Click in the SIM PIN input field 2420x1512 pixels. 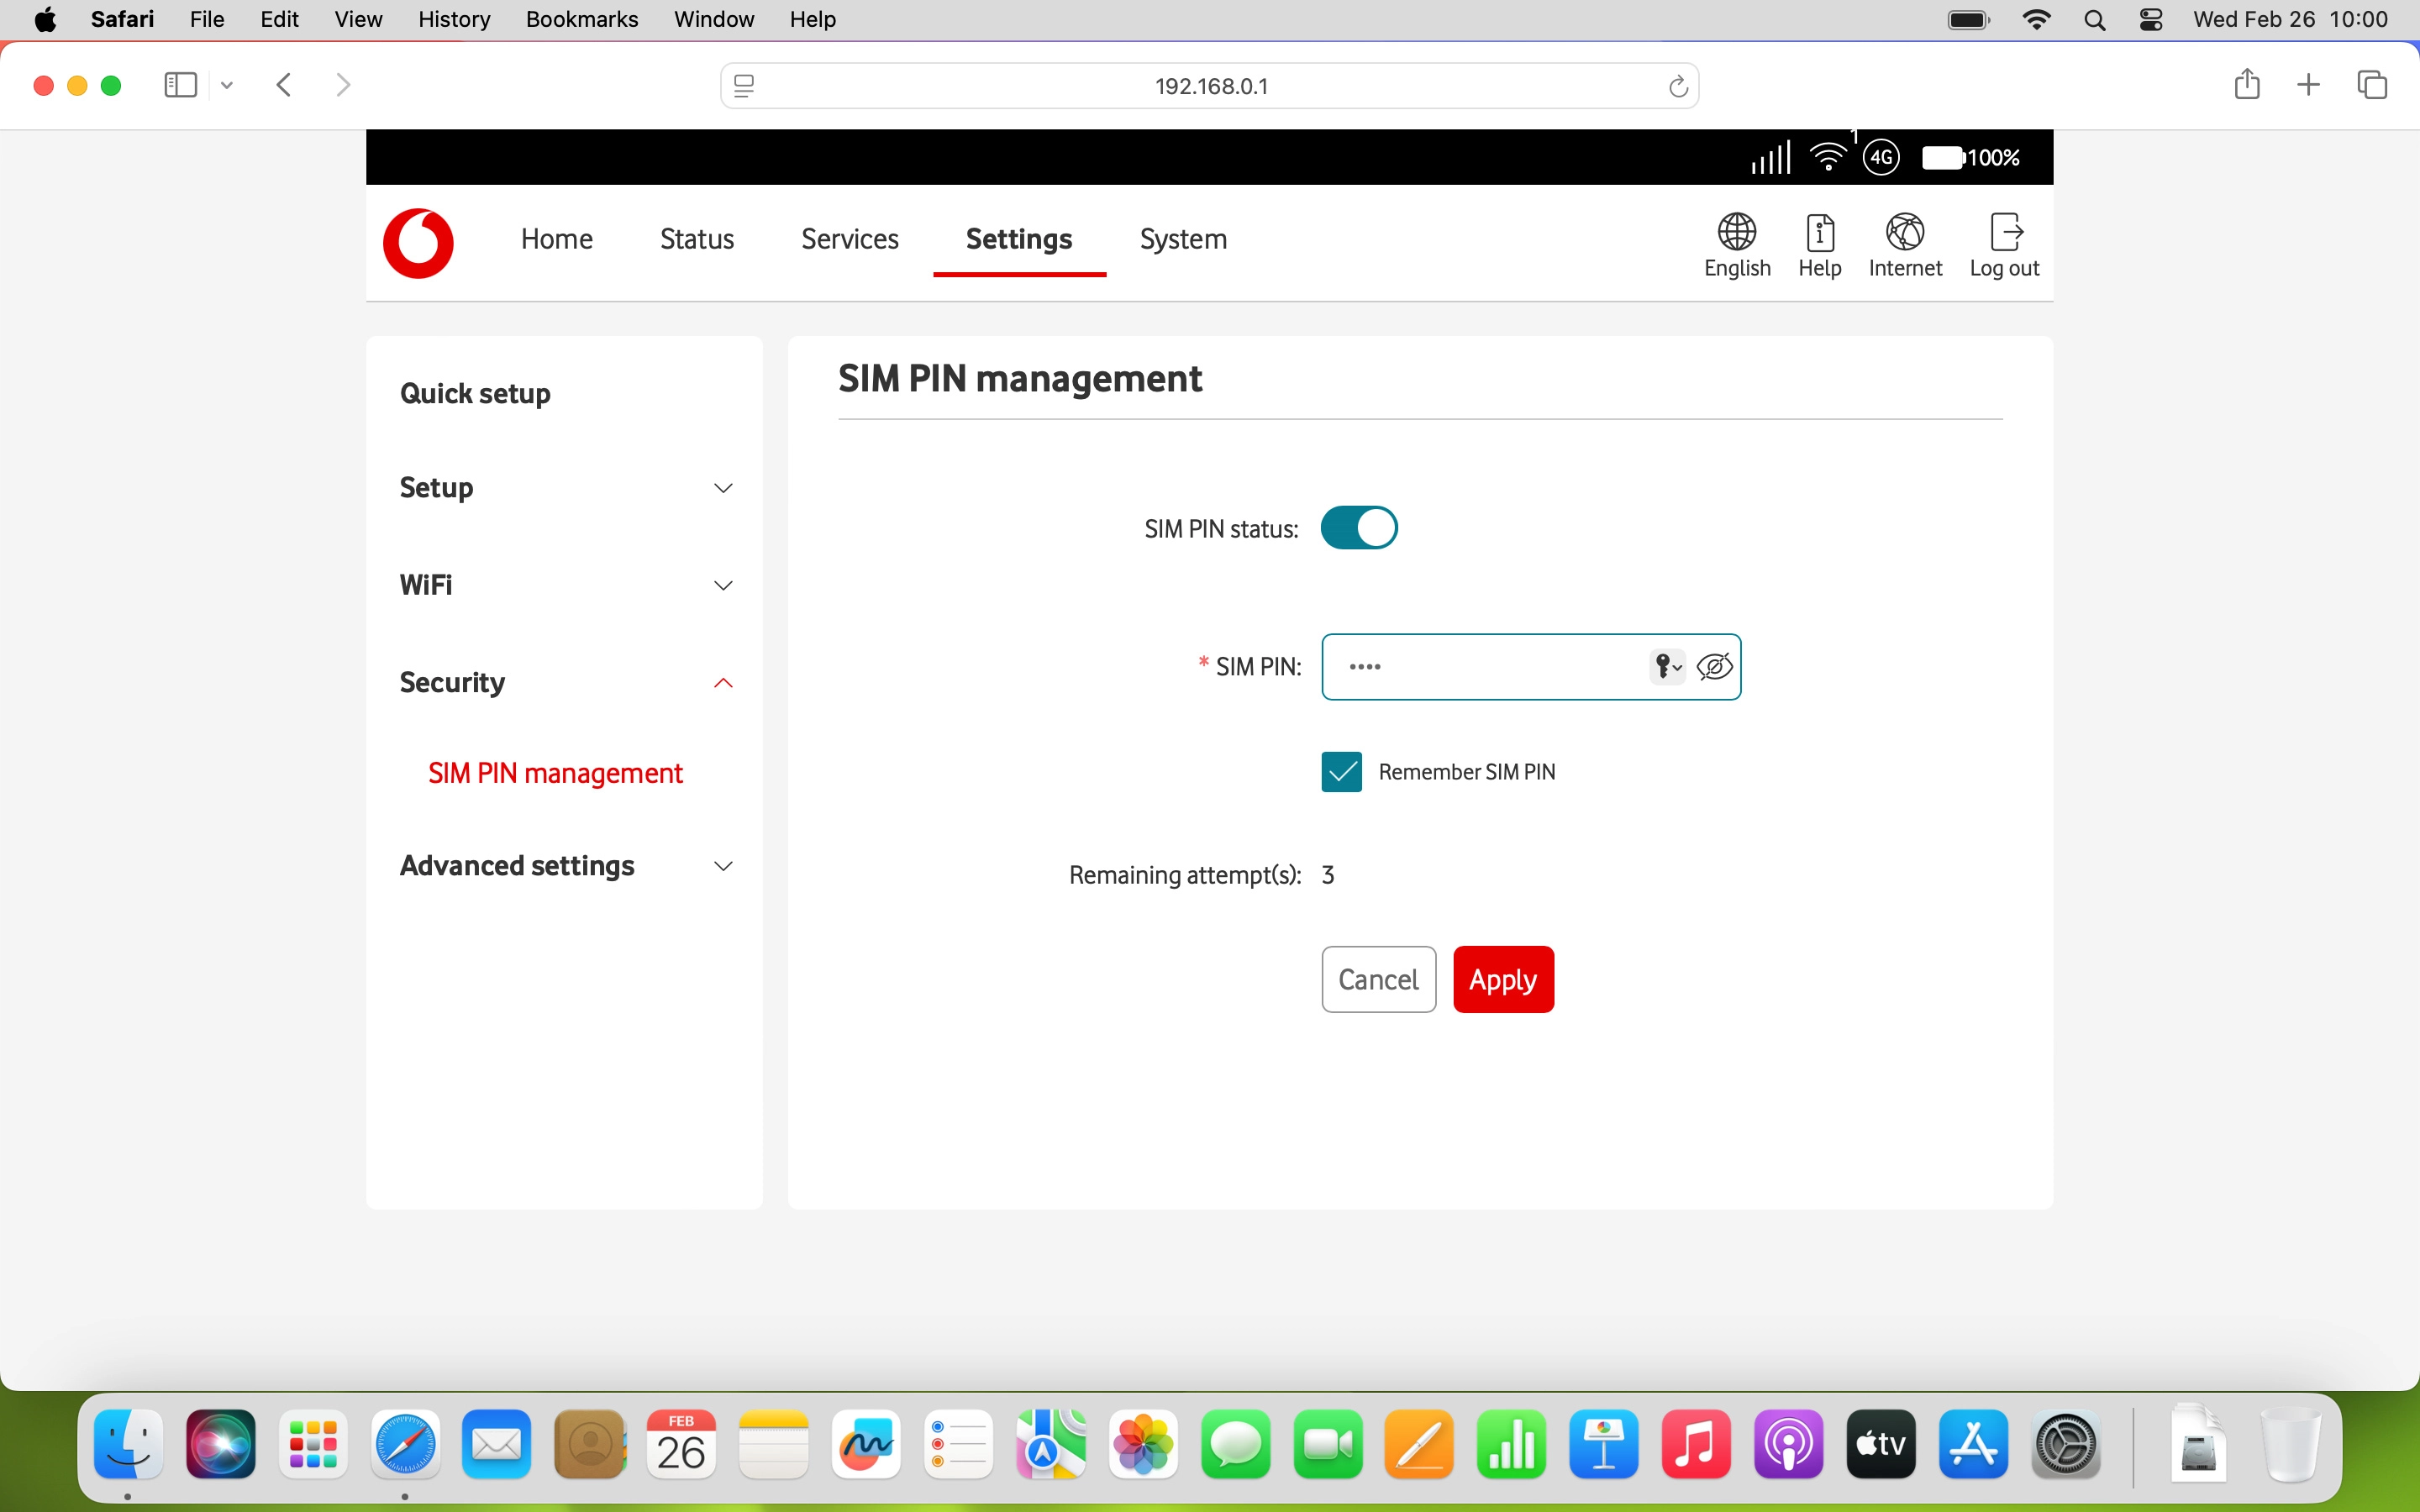(1480, 667)
